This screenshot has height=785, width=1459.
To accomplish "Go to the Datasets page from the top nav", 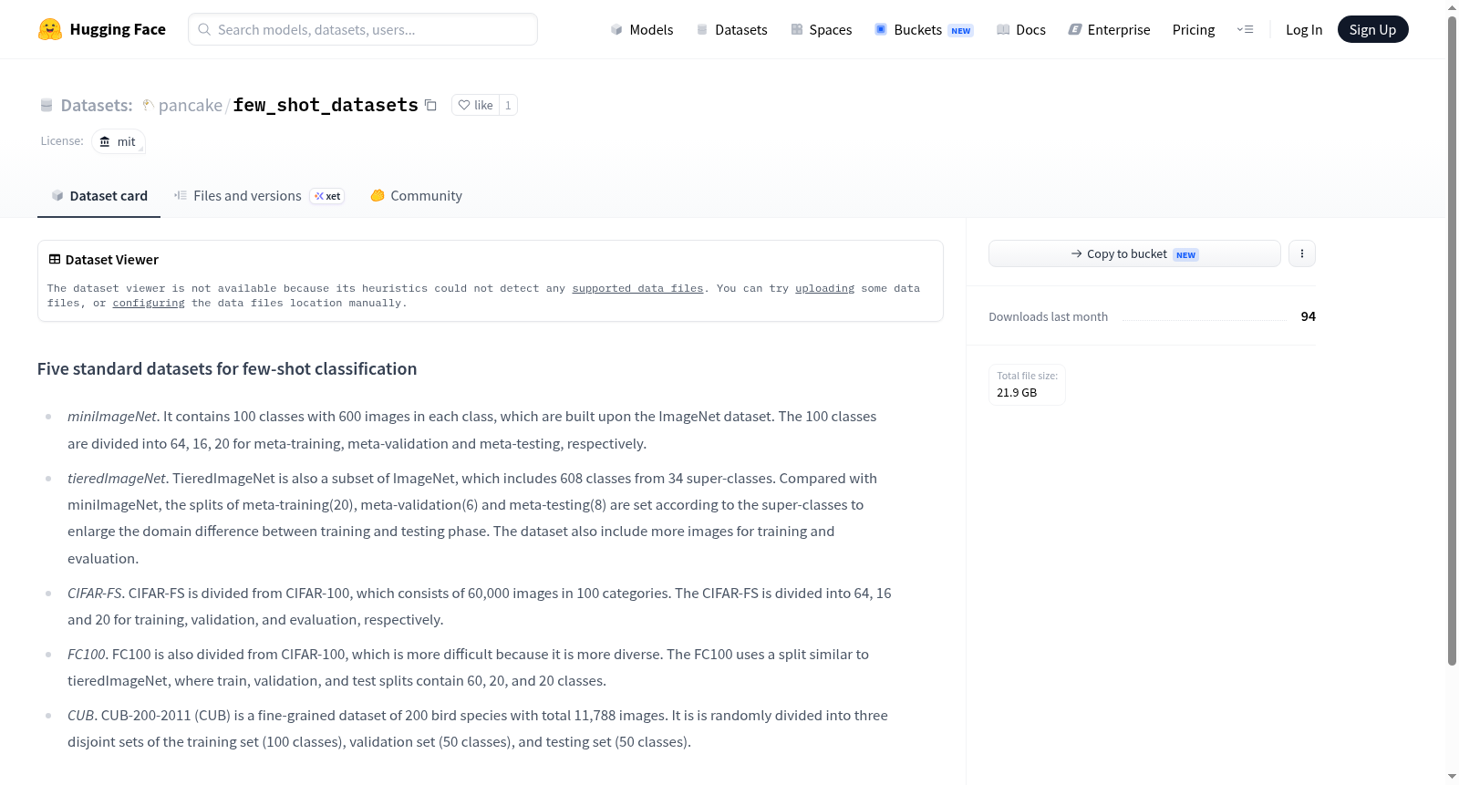I will coord(732,29).
